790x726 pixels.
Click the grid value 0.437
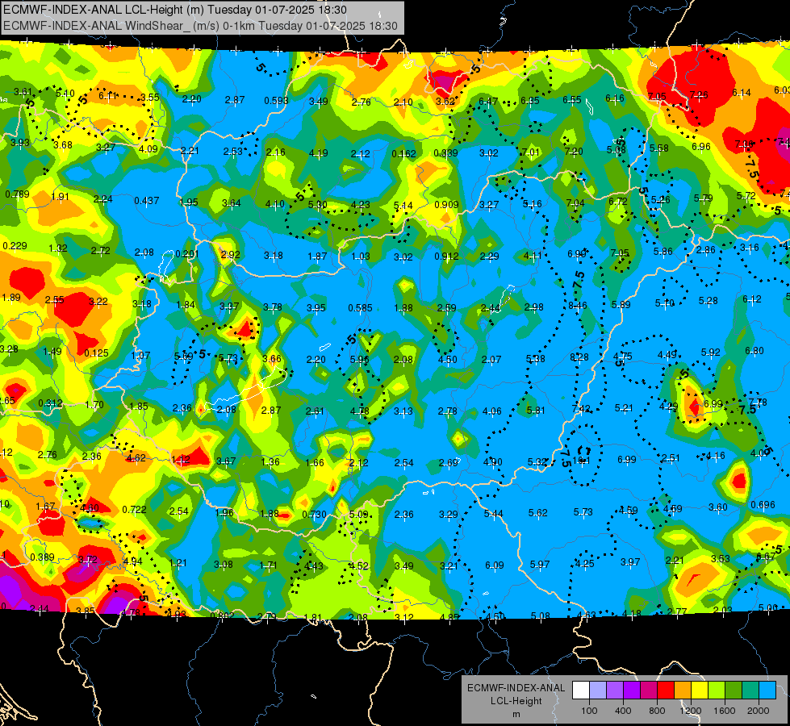pos(147,201)
